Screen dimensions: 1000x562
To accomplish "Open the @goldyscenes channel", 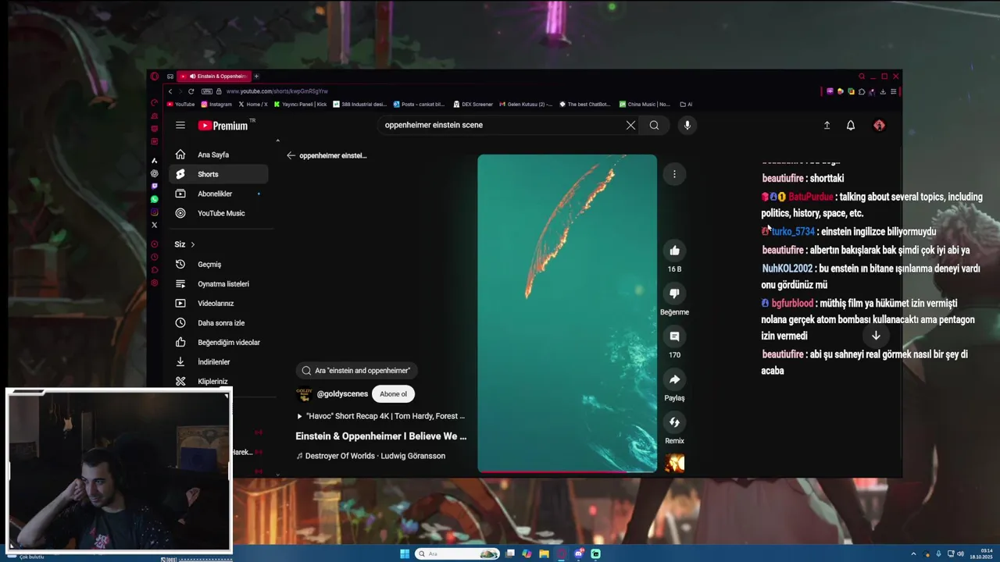I will pos(342,394).
